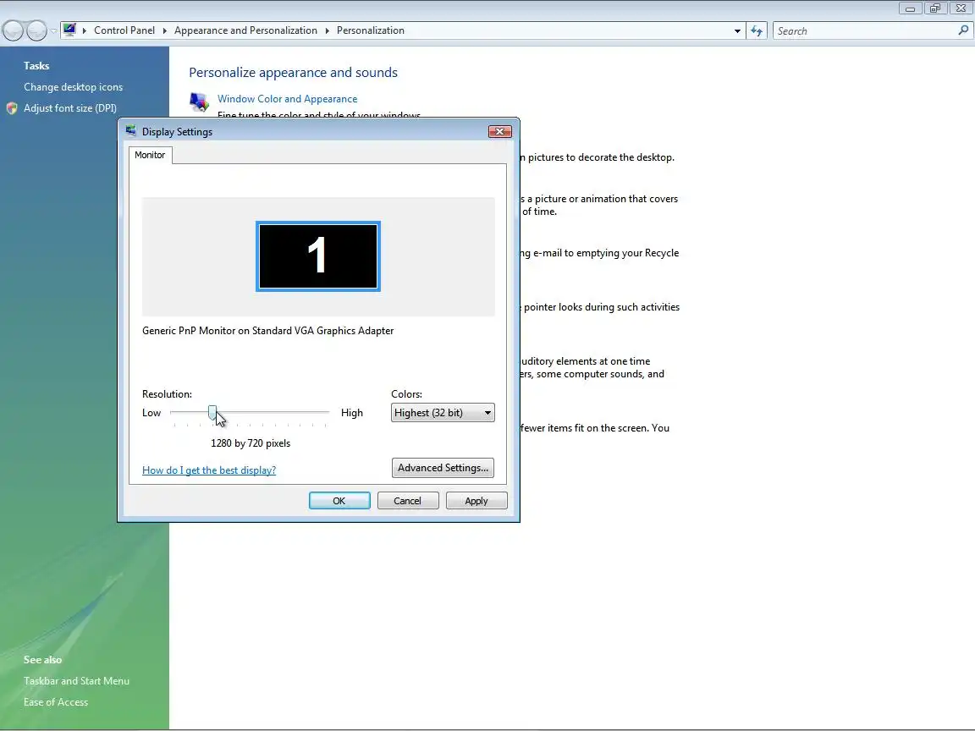Go back with the Back arrow button
The width and height of the screenshot is (975, 731).
point(13,30)
